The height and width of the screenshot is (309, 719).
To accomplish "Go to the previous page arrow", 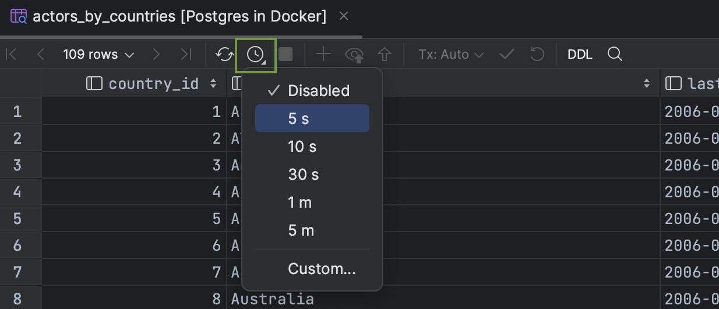I will [40, 55].
